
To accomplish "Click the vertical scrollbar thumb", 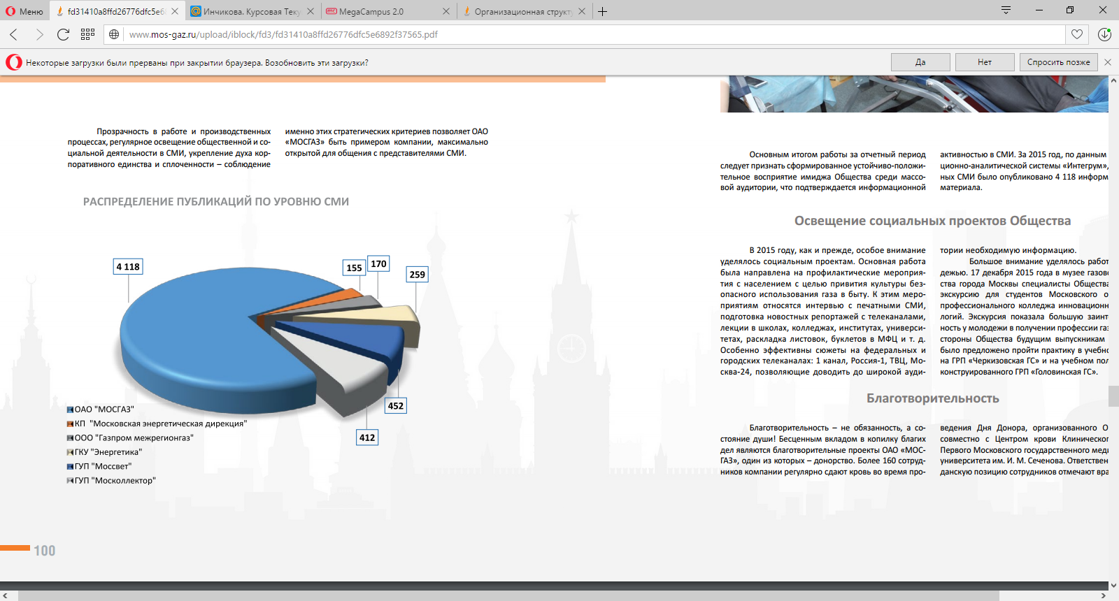I will (1113, 396).
